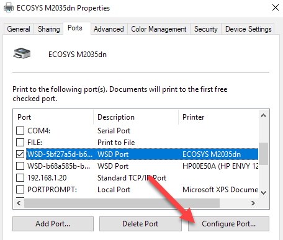This screenshot has height=240, width=283.
Task: Click the ECOSYS M2035dn printer image
Action: point(22,53)
